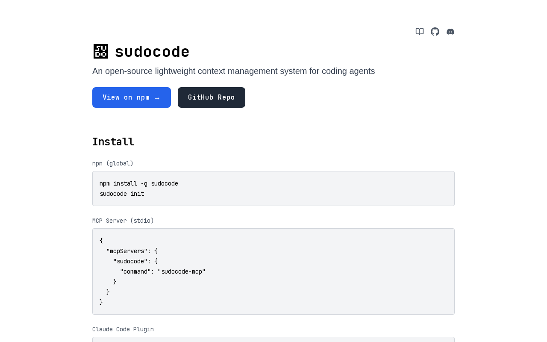Click the sudocode pixel logo
The image size is (547, 342).
[x=101, y=51]
